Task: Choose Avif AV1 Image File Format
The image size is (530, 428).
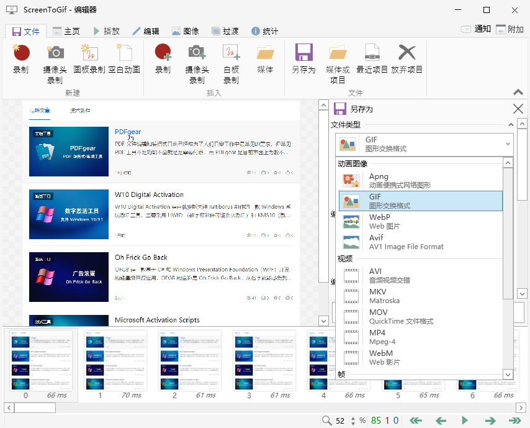Action: 421,242
